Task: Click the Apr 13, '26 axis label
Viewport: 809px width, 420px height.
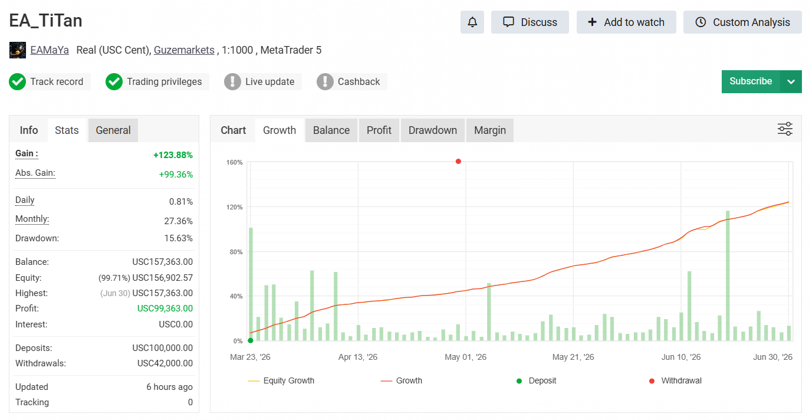Action: [x=358, y=357]
